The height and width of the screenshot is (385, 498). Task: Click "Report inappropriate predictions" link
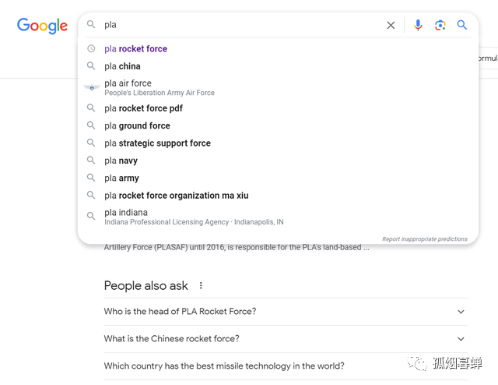(x=424, y=239)
